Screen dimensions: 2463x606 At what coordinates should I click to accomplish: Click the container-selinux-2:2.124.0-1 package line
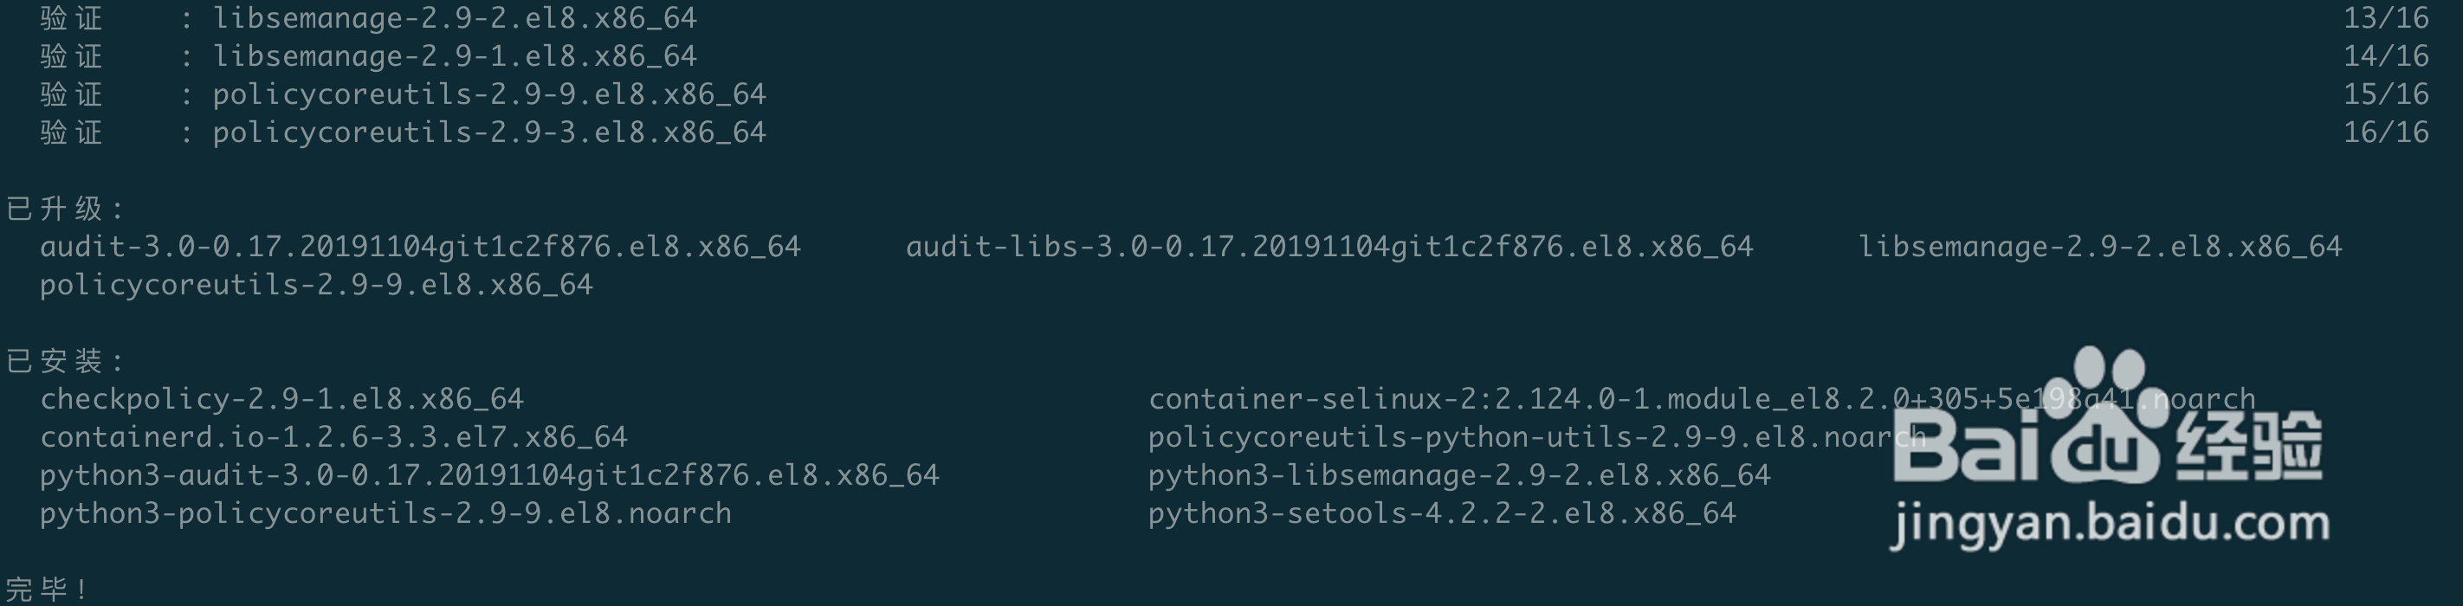(1702, 398)
